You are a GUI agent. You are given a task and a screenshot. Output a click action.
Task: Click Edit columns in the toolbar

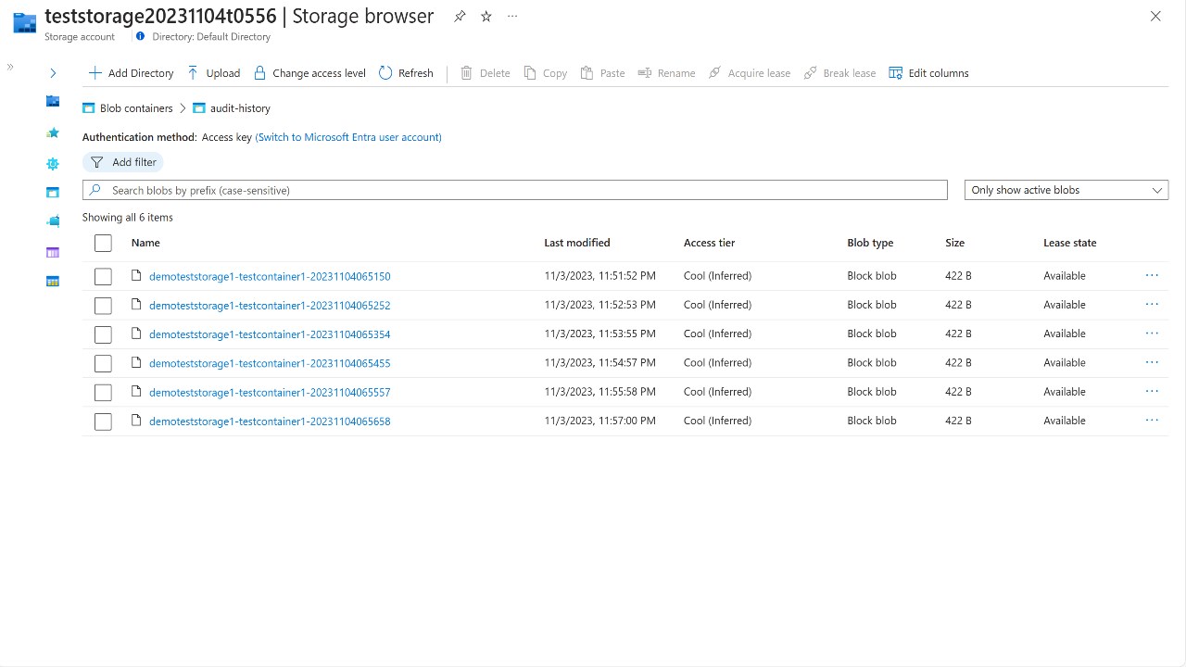click(x=928, y=73)
